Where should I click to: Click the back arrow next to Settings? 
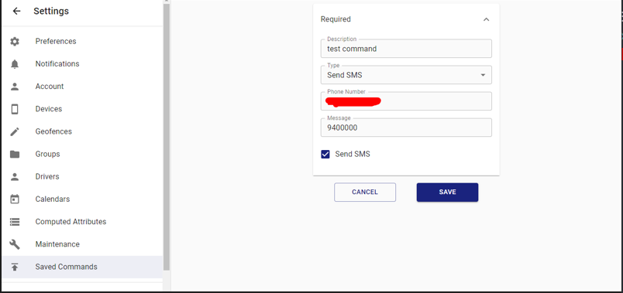pos(16,11)
